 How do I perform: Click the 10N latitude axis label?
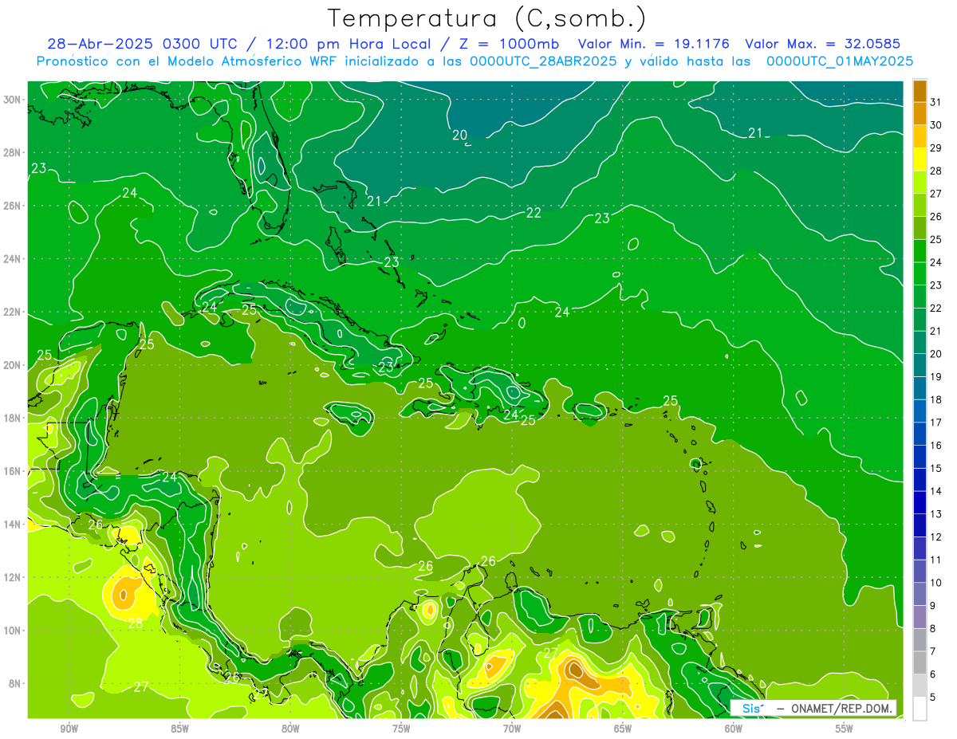(x=13, y=631)
